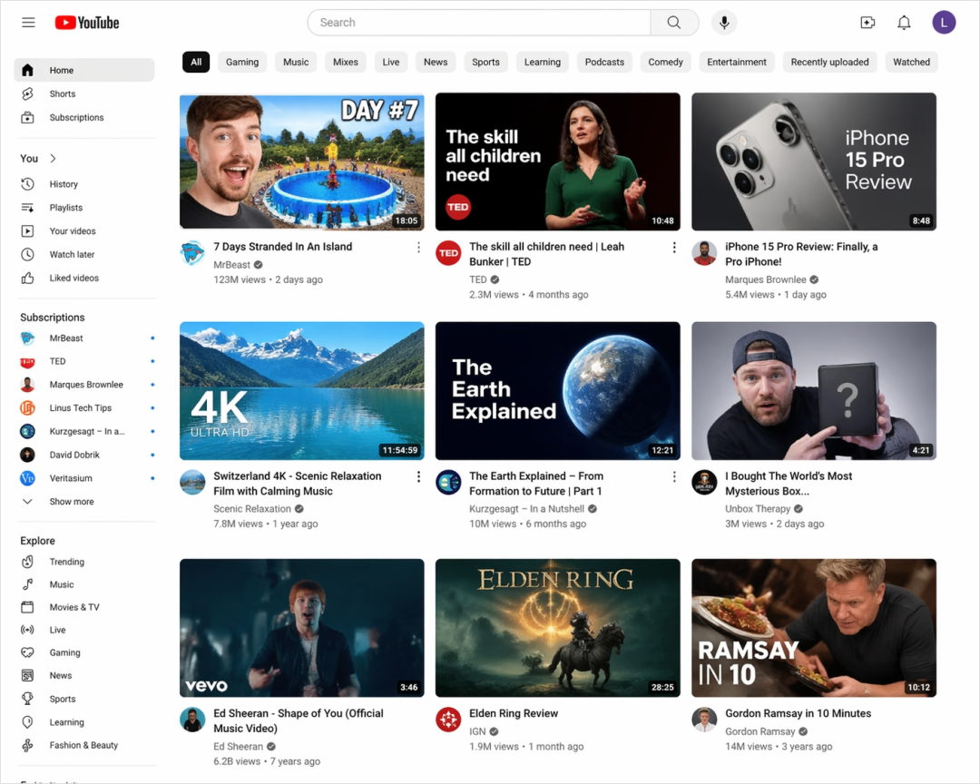Screen dimensions: 980x784
Task: Open the hamburger guide menu
Action: pyautogui.click(x=28, y=23)
